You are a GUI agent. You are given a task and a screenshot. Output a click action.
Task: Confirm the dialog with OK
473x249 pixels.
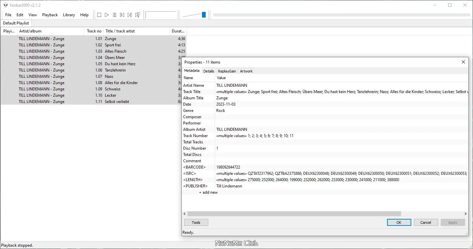(x=399, y=223)
